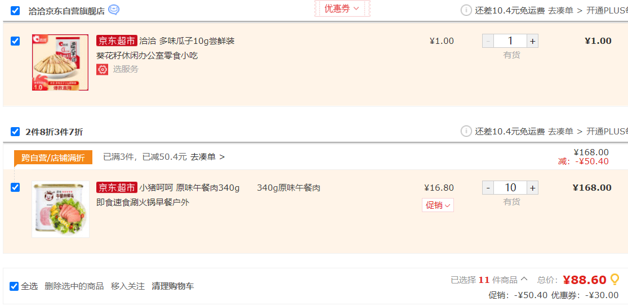Click the quantity field showing 10
The height and width of the screenshot is (306, 628).
point(510,188)
